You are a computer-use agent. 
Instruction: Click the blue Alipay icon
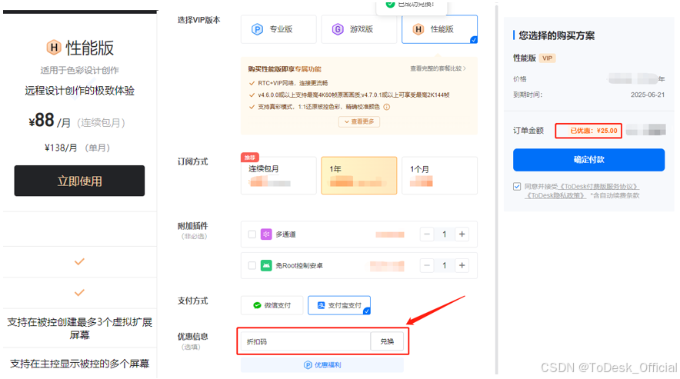coord(321,305)
